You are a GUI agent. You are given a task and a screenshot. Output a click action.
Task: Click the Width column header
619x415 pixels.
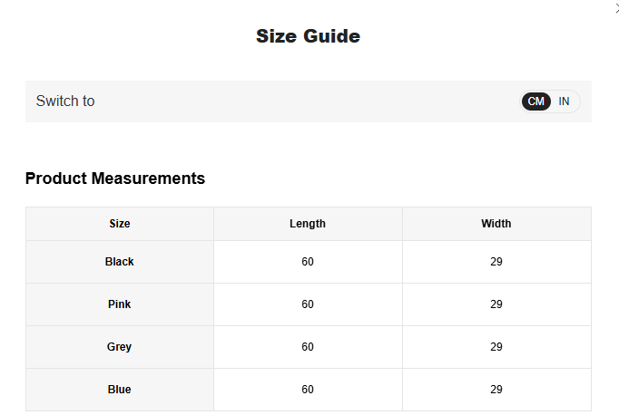(x=496, y=224)
